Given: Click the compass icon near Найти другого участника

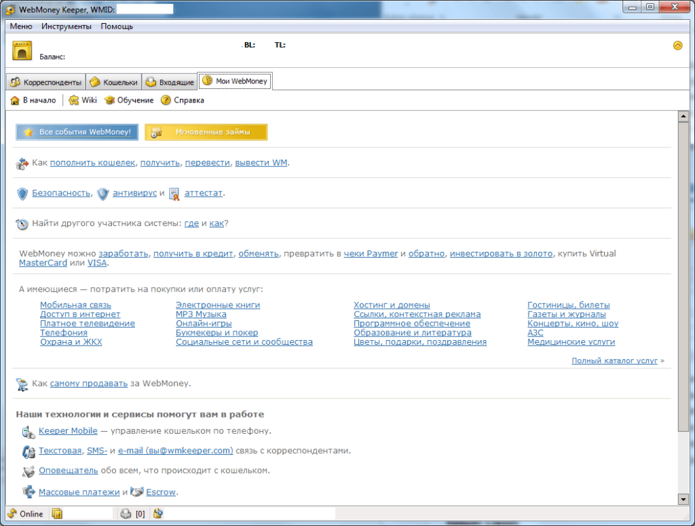Looking at the screenshot, I should coord(22,224).
